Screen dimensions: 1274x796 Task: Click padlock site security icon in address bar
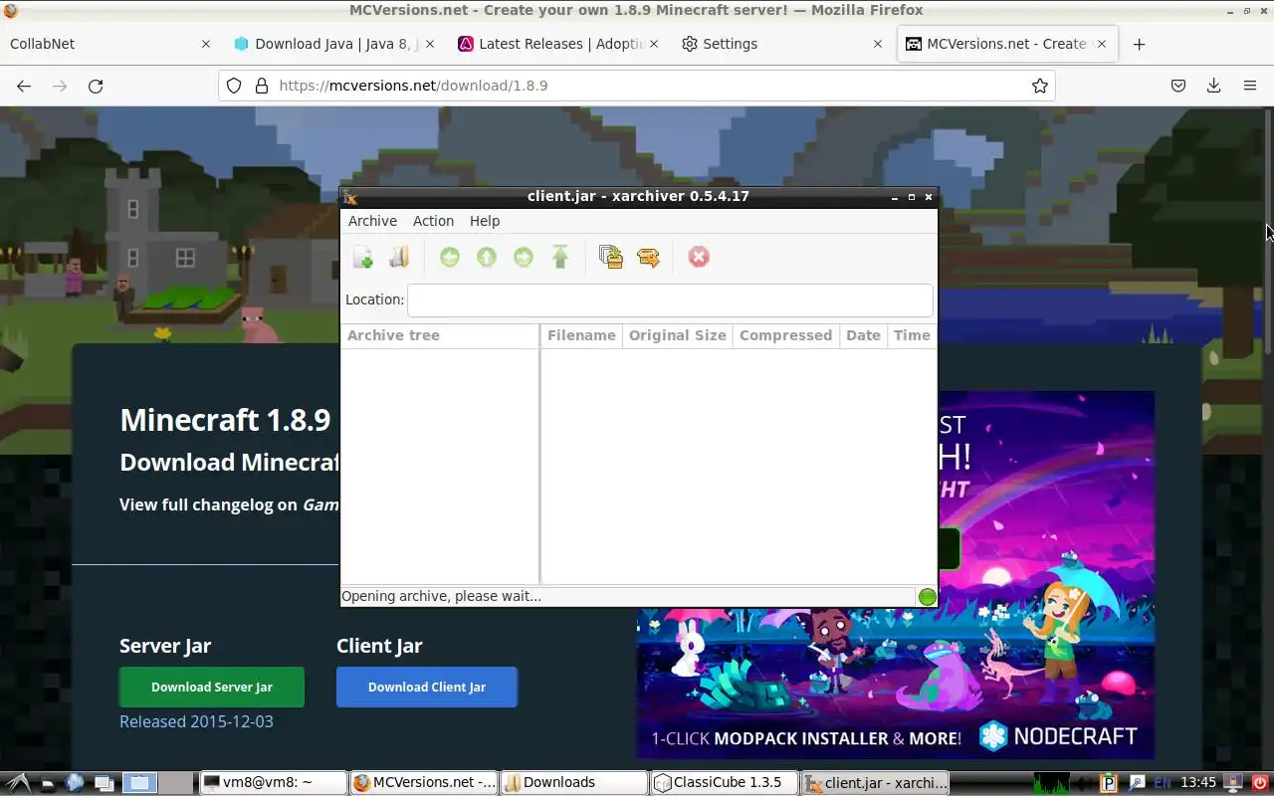tap(262, 86)
